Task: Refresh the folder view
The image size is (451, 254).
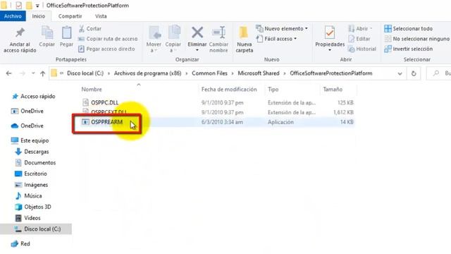Action: [414, 73]
